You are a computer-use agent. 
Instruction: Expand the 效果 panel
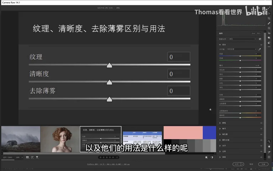tap(220, 157)
